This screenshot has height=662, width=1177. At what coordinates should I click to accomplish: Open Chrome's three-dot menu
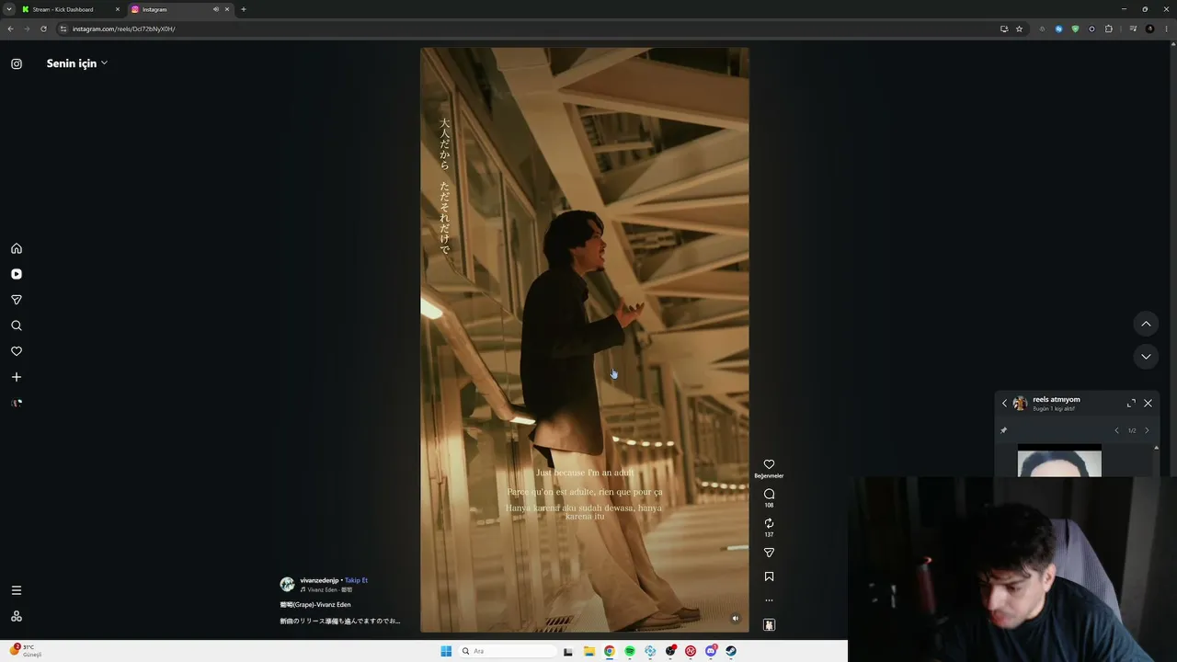[x=1166, y=29]
